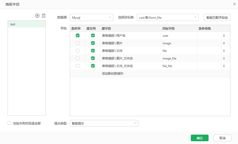Check 条件列 for 图片 row
The height and width of the screenshot is (144, 238).
78,43
